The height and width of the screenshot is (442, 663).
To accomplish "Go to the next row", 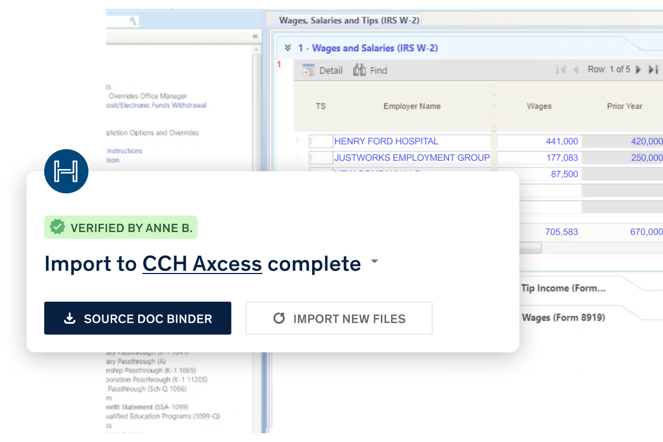I will pos(639,70).
